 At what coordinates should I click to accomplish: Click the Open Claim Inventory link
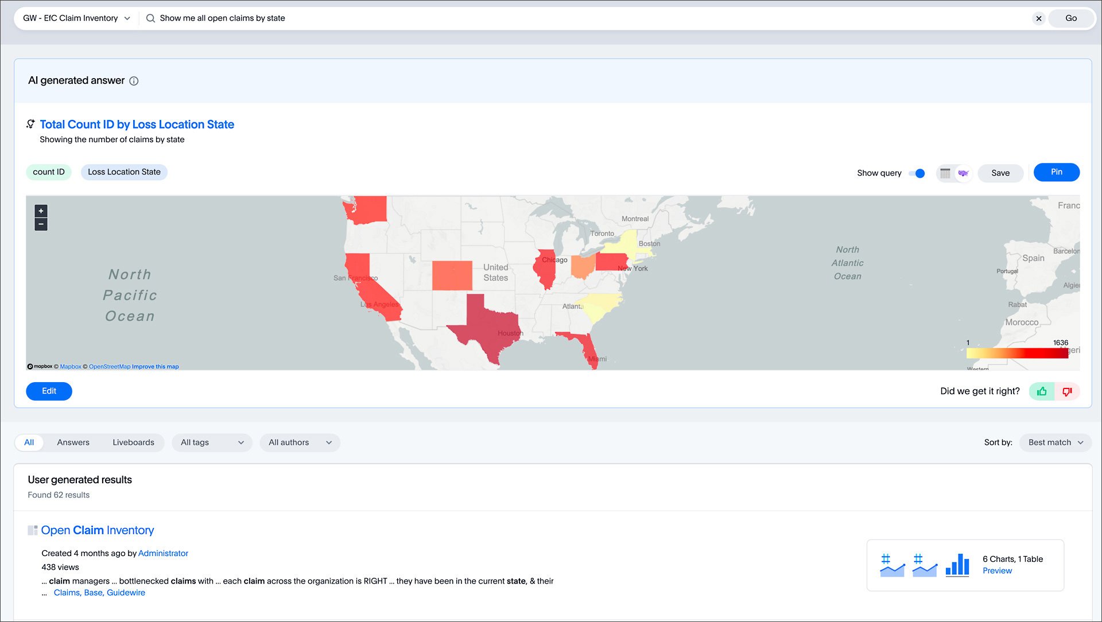tap(98, 530)
